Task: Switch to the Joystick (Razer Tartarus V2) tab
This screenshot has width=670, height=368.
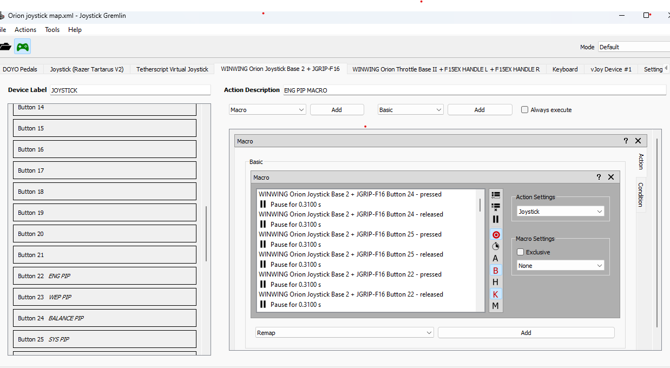Action: (87, 69)
